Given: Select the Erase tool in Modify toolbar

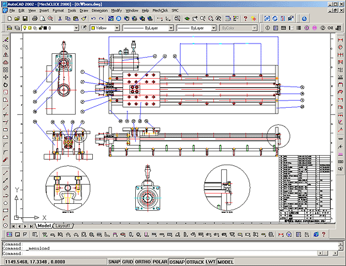Looking at the screenshot, I should 6,40.
